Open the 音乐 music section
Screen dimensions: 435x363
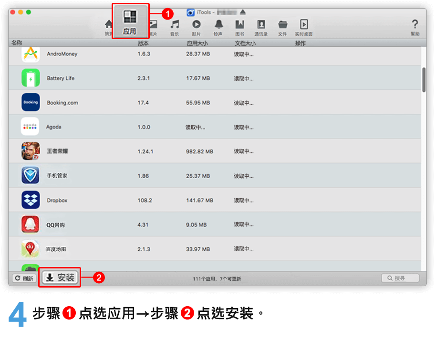pos(175,27)
